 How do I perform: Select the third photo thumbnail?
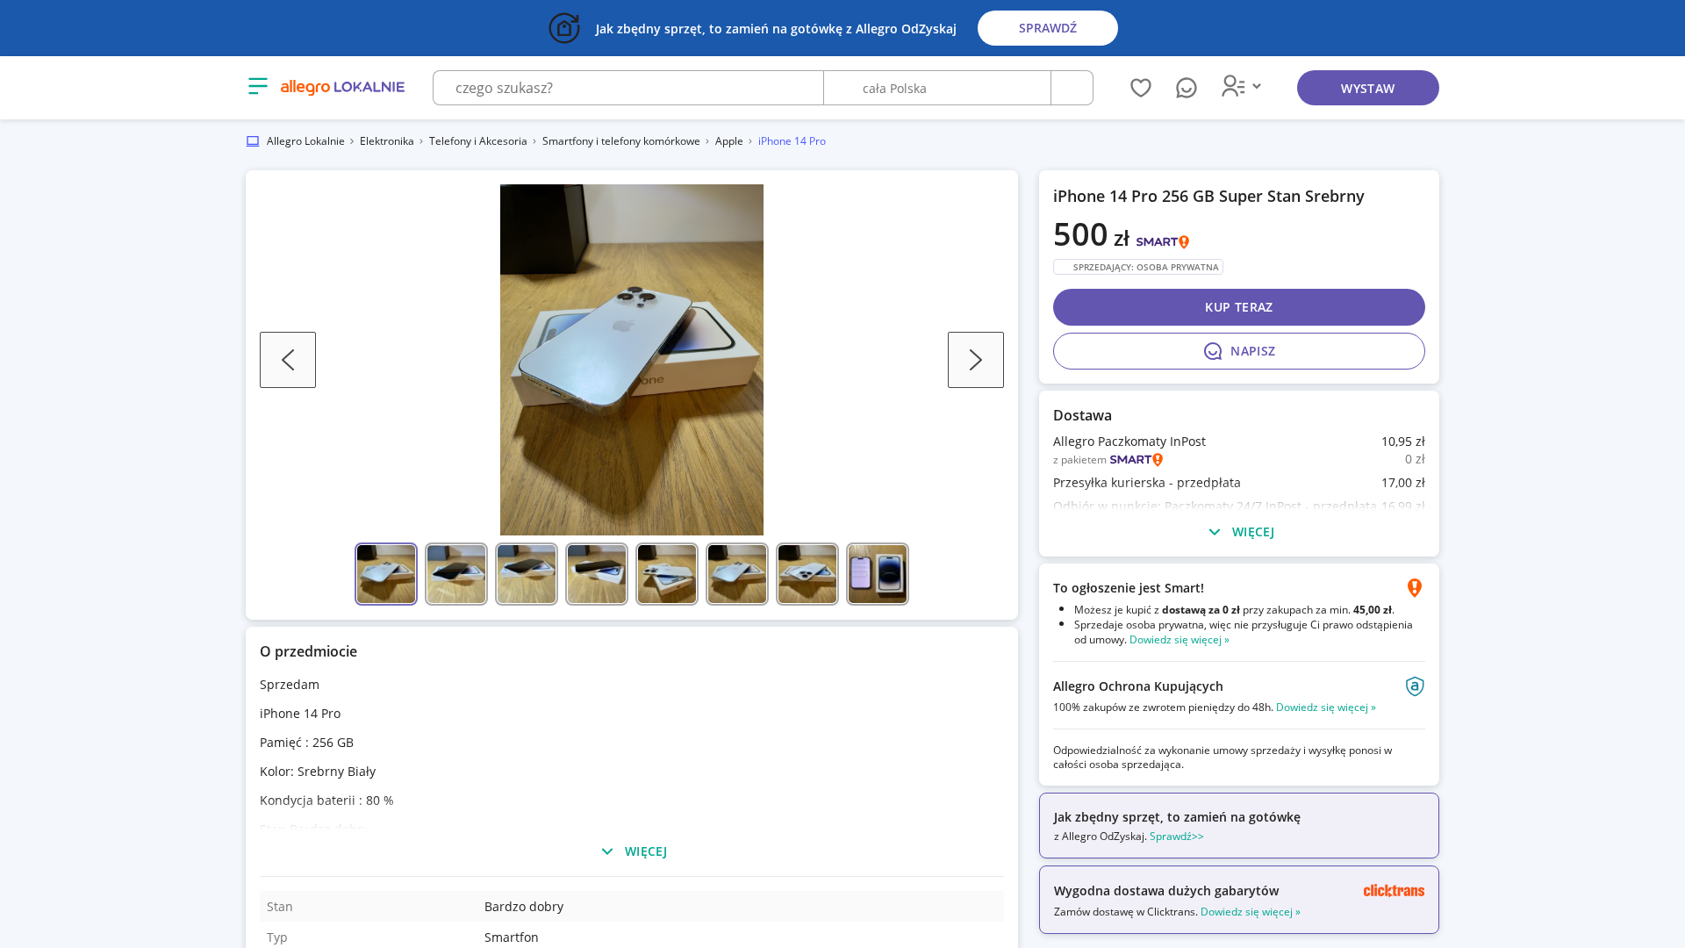click(x=527, y=574)
